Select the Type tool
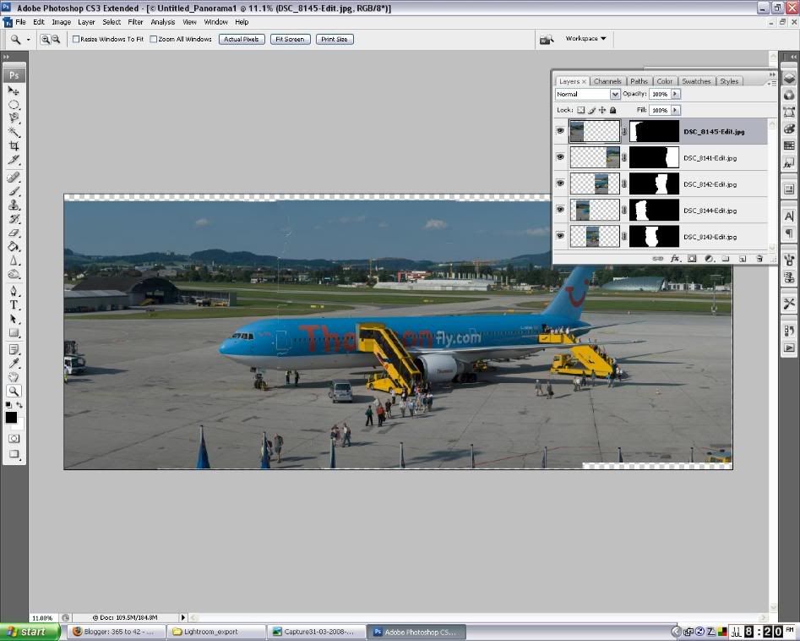The width and height of the screenshot is (800, 641). 14,305
